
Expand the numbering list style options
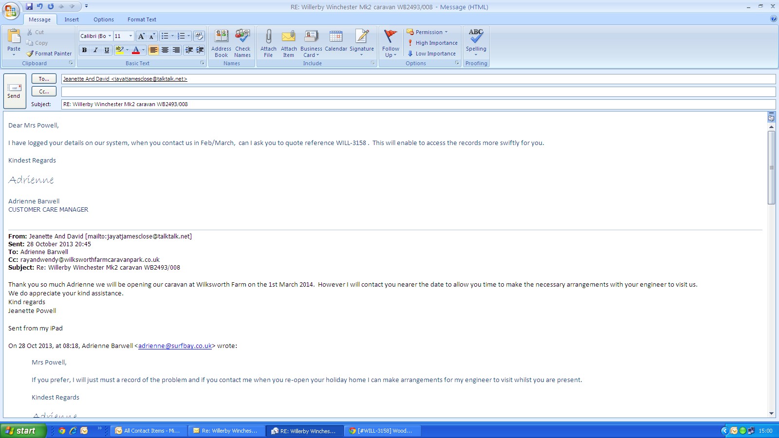point(189,36)
